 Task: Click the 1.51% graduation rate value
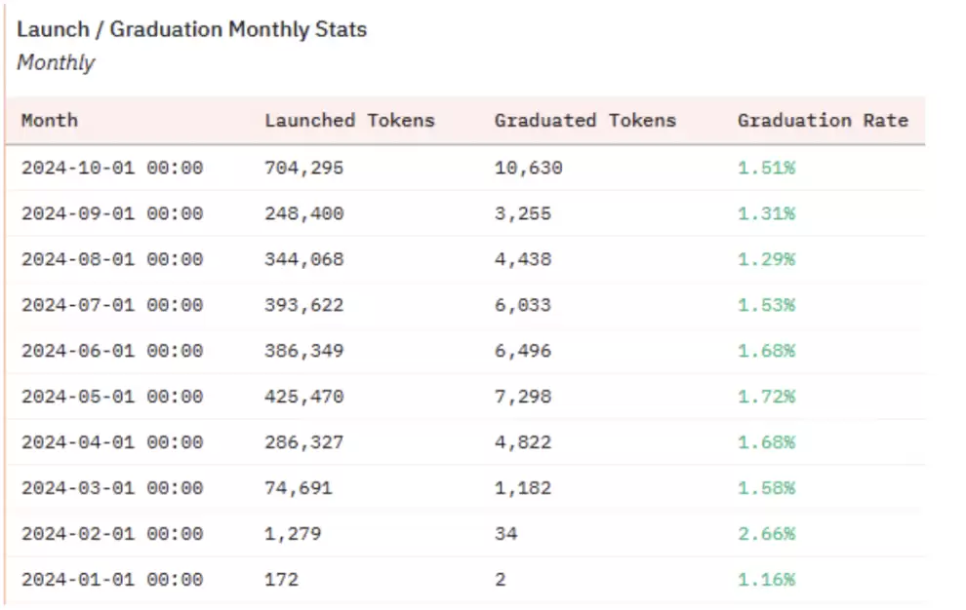(766, 168)
